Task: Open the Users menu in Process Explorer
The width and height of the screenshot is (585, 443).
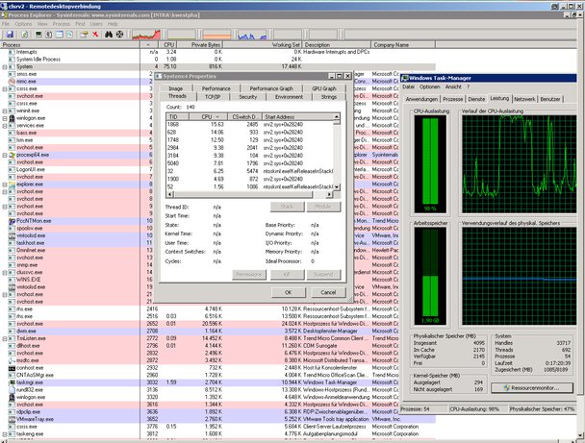Action: pos(96,24)
